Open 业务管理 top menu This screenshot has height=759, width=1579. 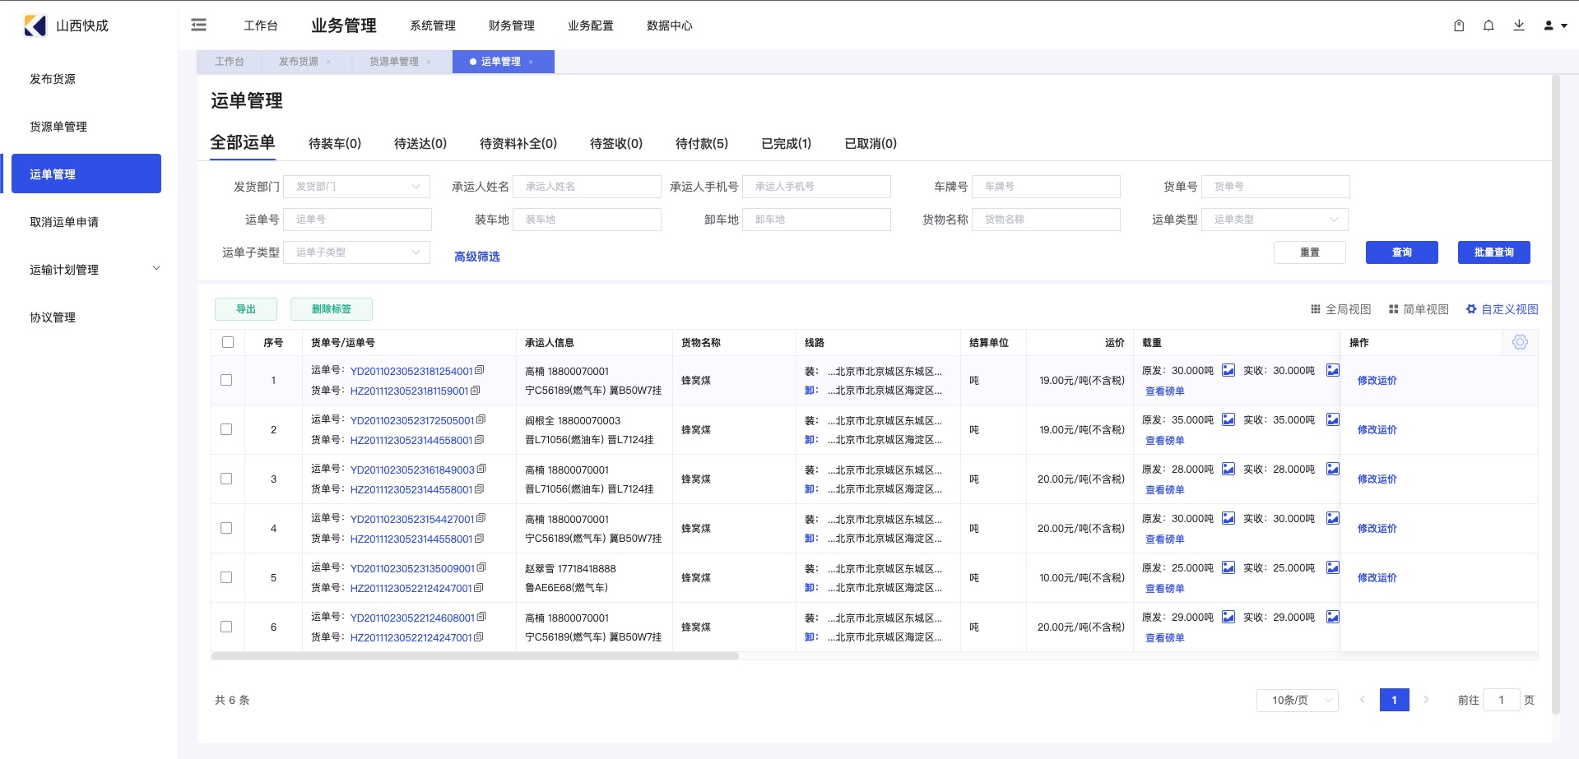[x=344, y=25]
